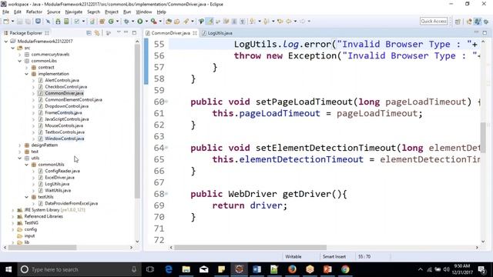Click the Back navigation arrow icon
Screen dimensions: 493x277
coord(289,22)
